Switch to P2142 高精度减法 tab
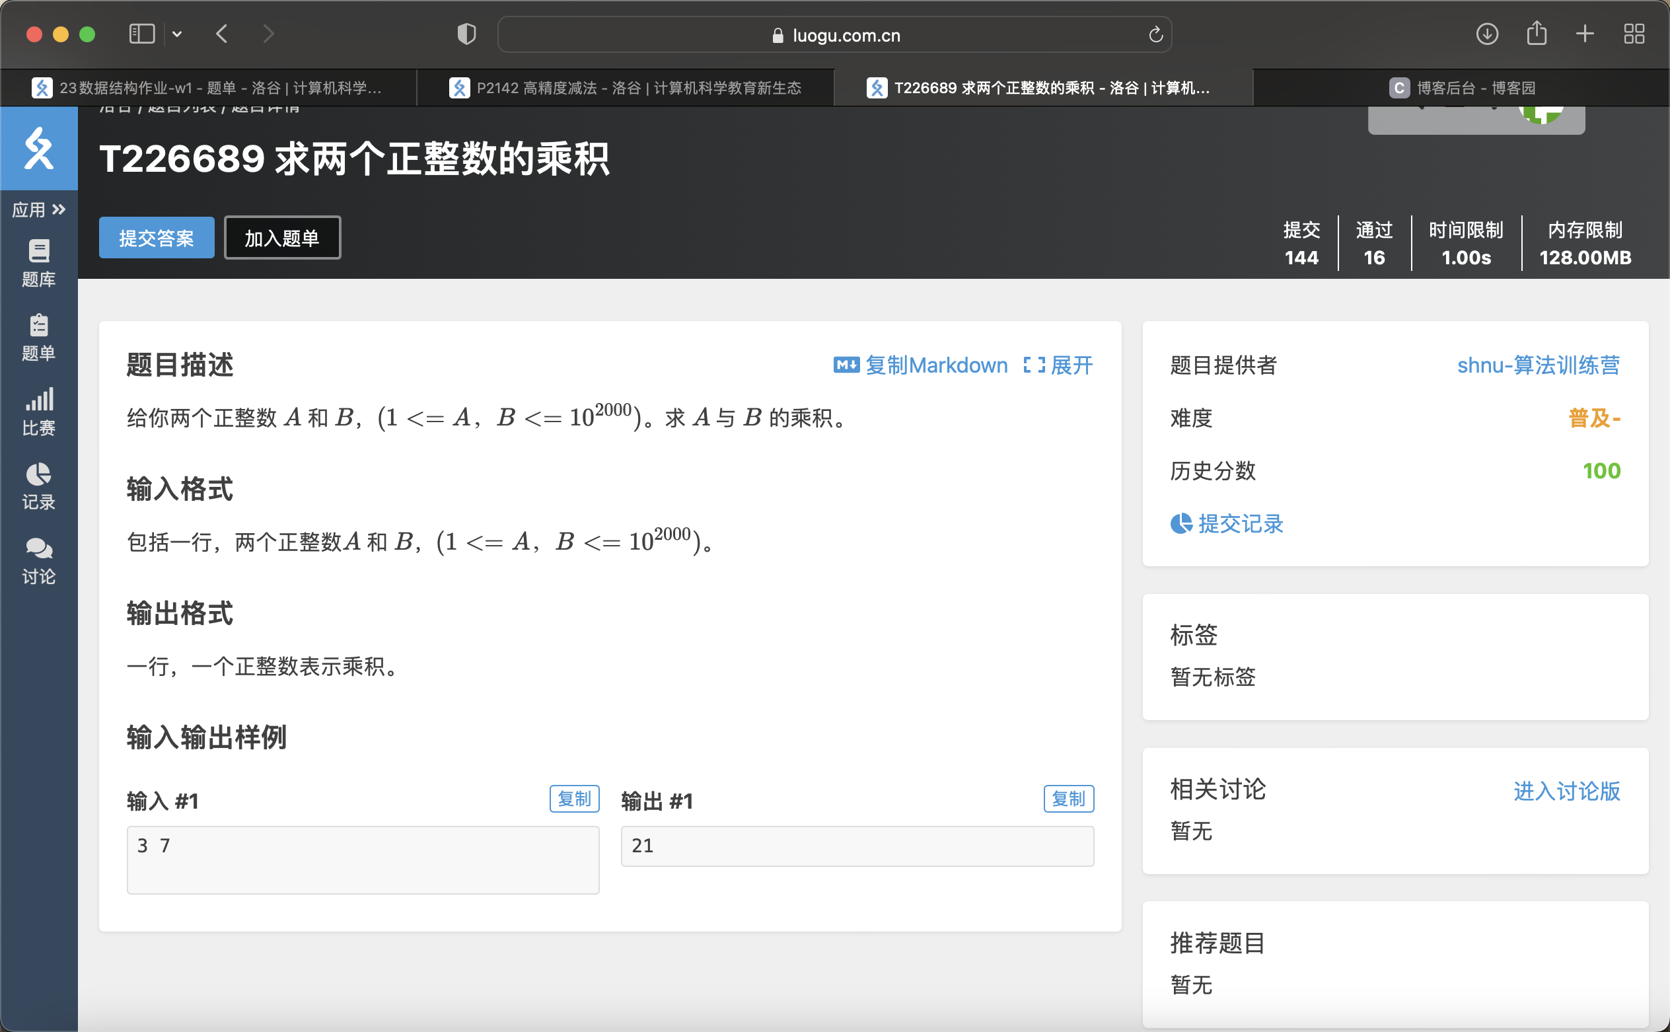 tap(625, 88)
